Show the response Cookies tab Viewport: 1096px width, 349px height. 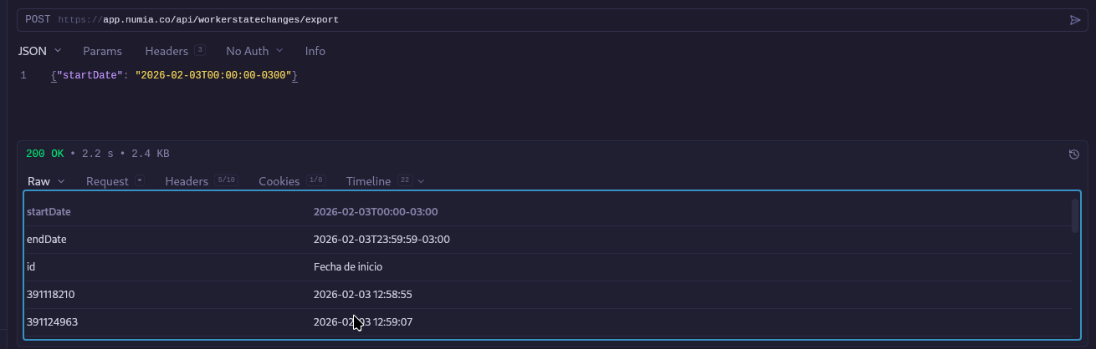click(280, 181)
